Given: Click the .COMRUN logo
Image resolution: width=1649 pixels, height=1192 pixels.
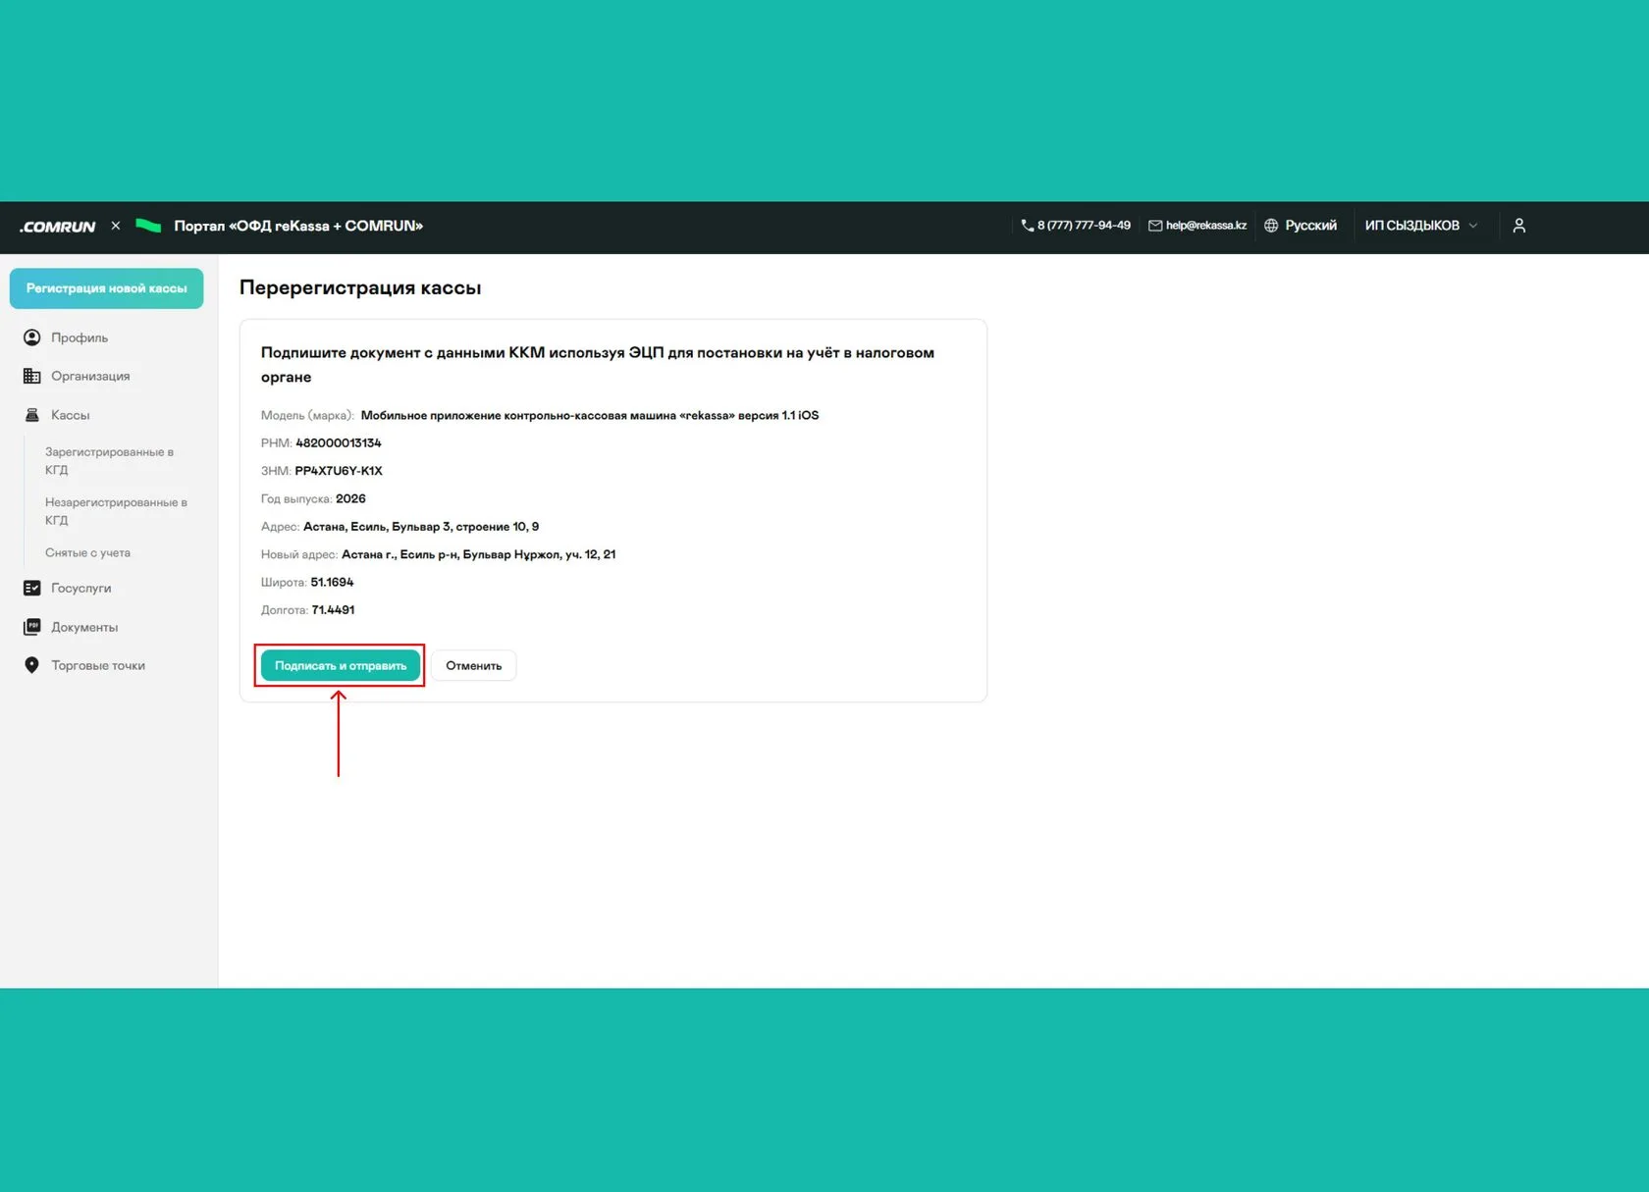Looking at the screenshot, I should (57, 227).
